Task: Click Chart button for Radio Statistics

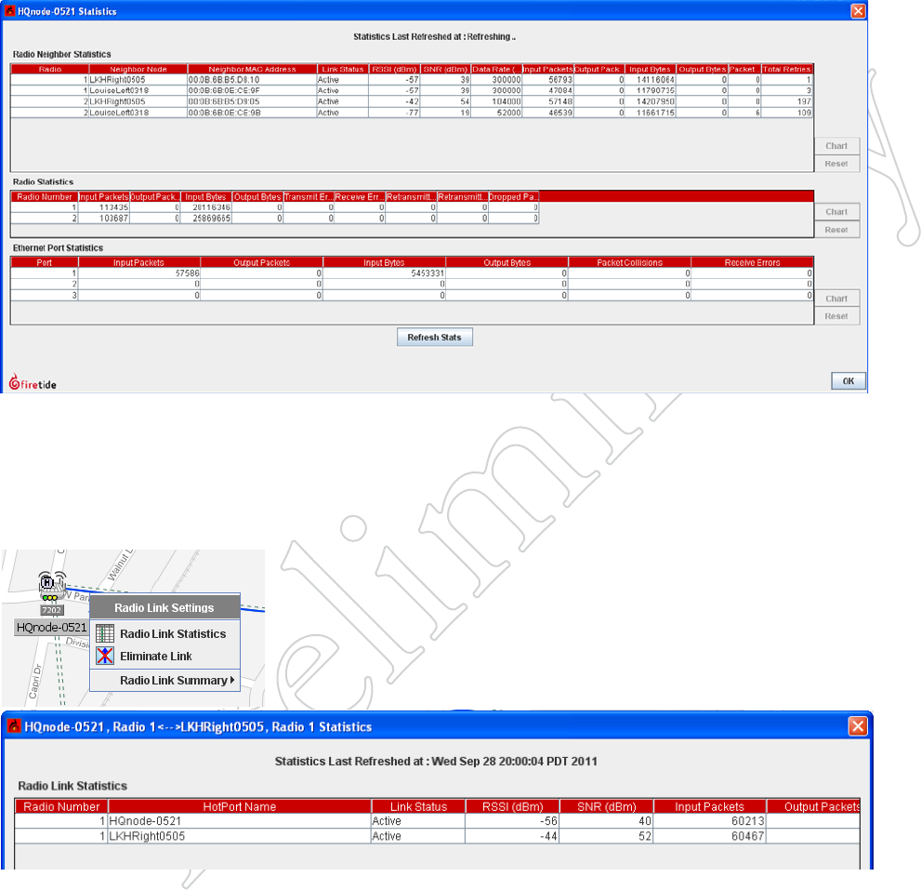Action: [x=836, y=212]
